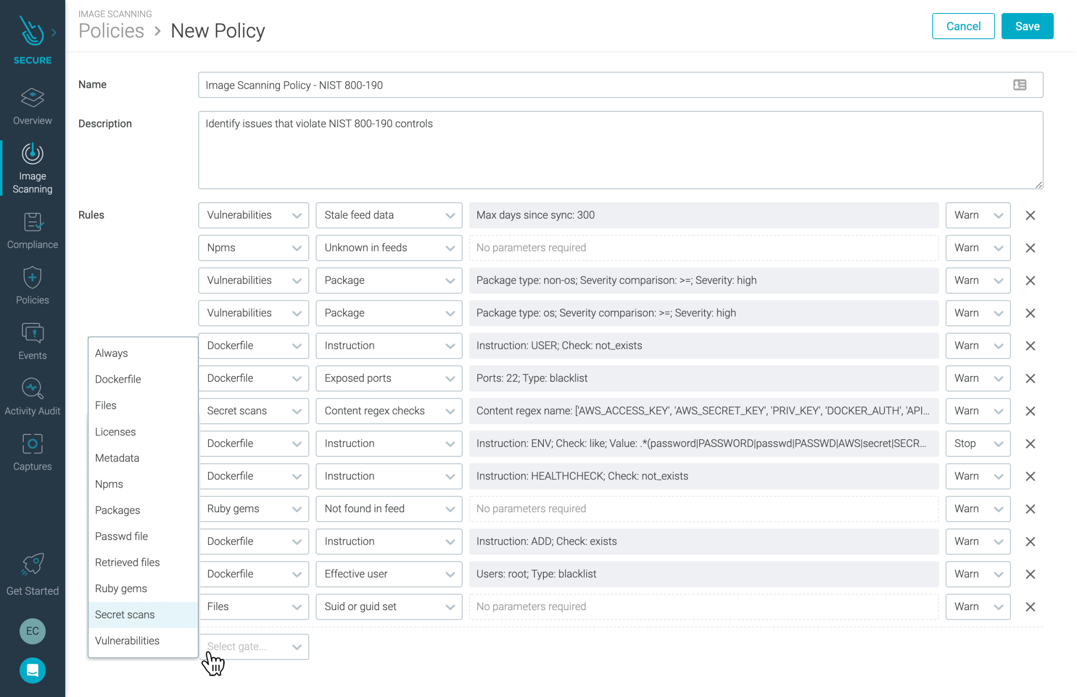1077x697 pixels.
Task: Delete the Effective user root rule
Action: (x=1030, y=574)
